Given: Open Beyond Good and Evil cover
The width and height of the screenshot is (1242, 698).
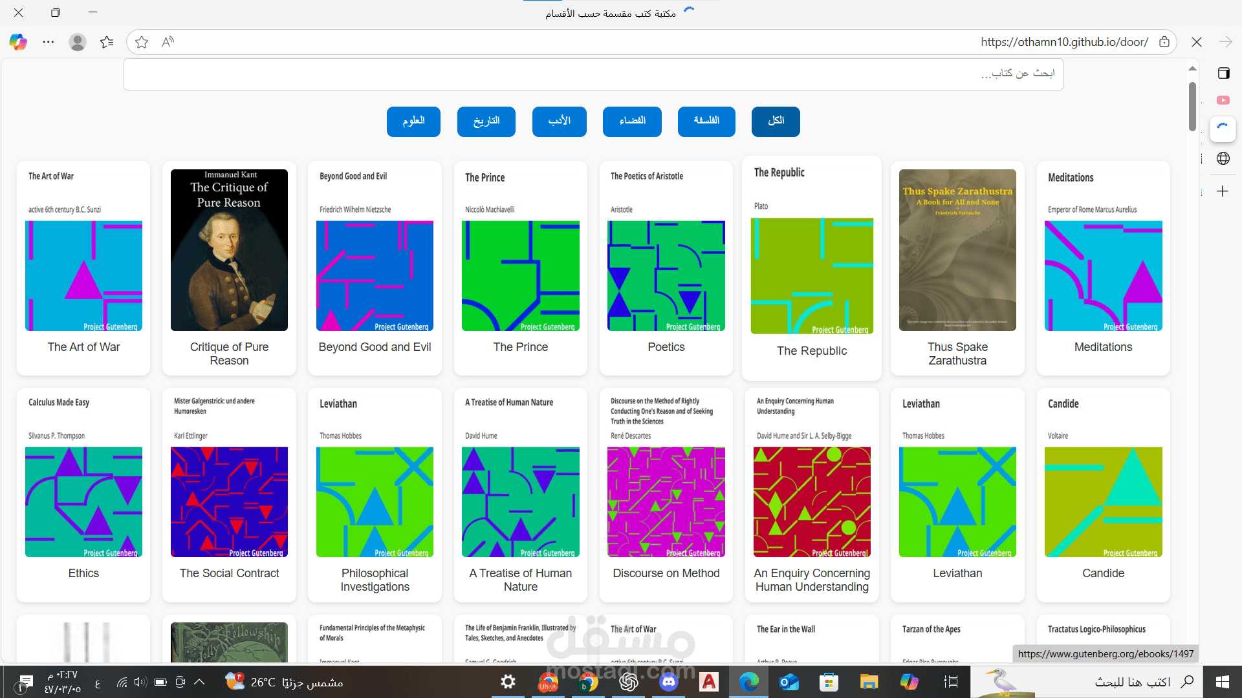Looking at the screenshot, I should pyautogui.click(x=375, y=250).
